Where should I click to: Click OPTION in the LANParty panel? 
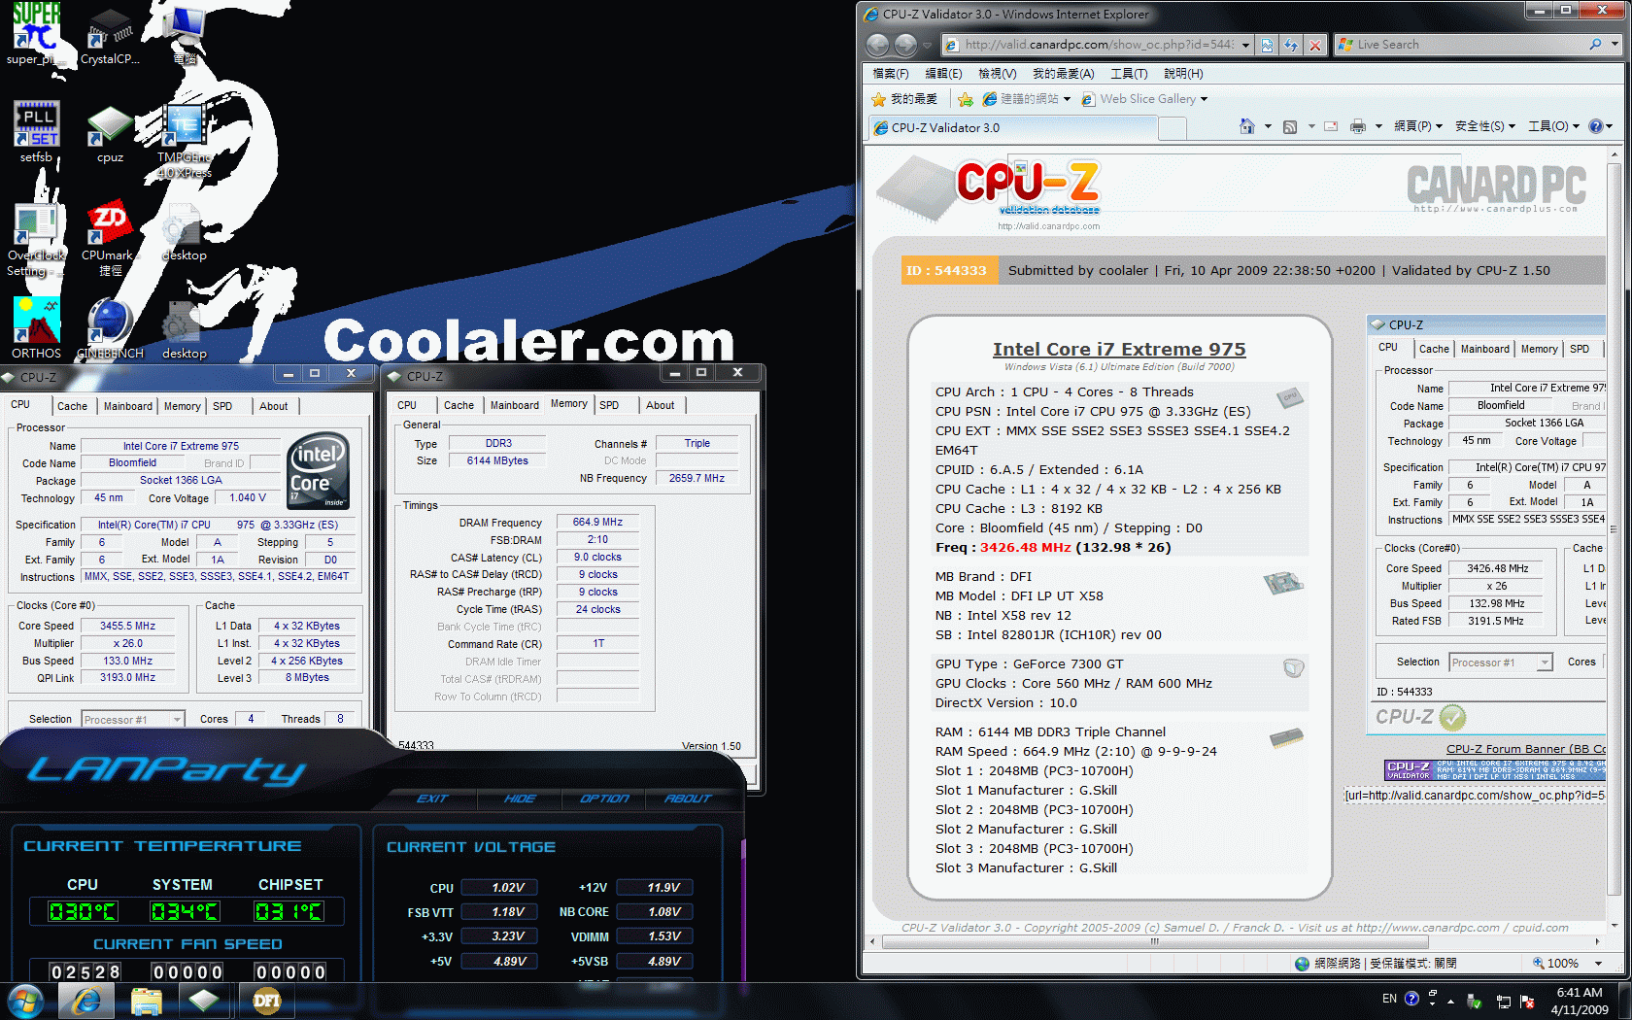pos(604,799)
